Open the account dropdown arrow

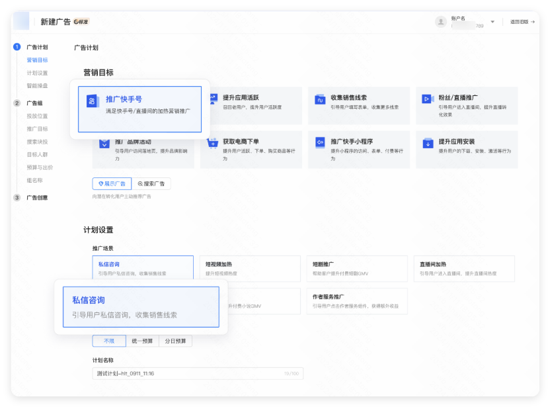coord(491,21)
